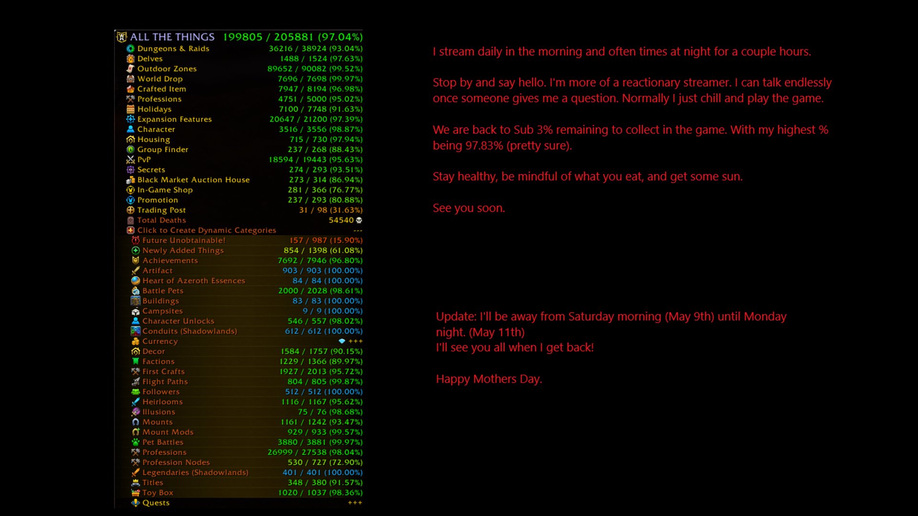The width and height of the screenshot is (918, 516).
Task: Expand the Currency row plus signs
Action: pos(355,341)
